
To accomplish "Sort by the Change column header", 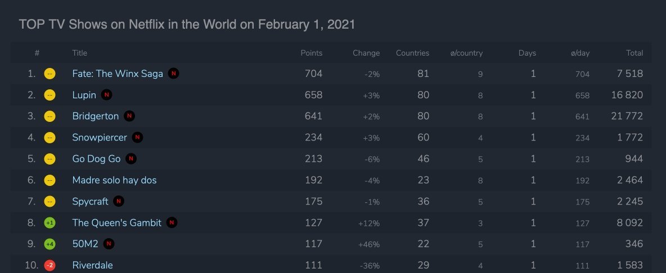I will pos(366,53).
